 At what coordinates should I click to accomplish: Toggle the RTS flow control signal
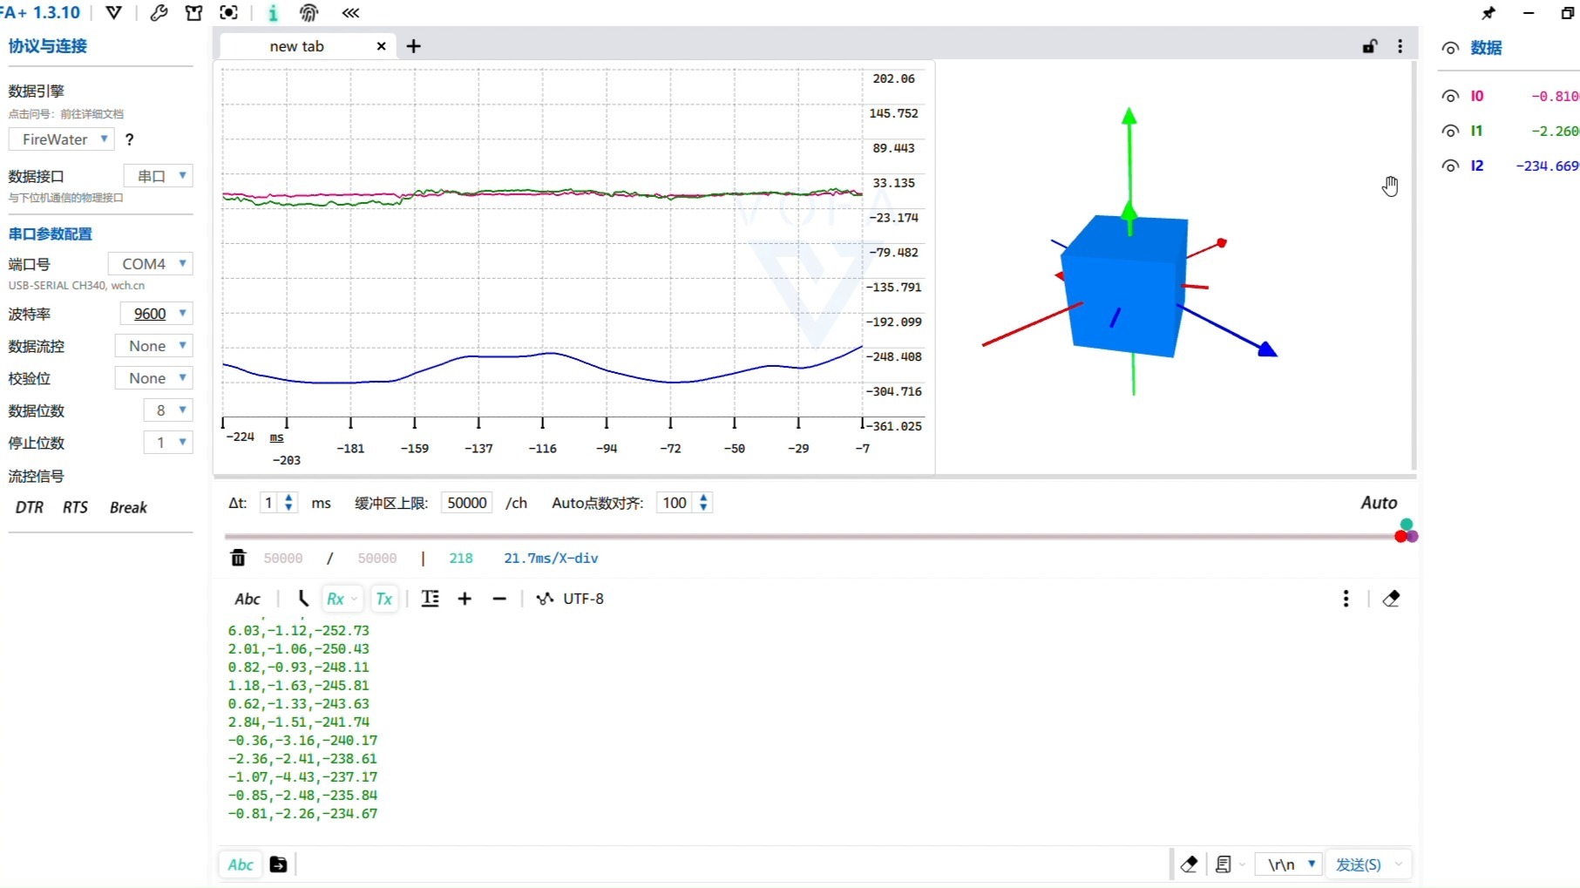pyautogui.click(x=75, y=507)
